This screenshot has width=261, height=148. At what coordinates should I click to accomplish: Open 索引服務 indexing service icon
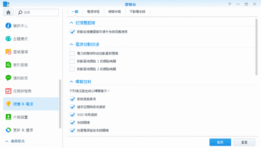coord(8,65)
